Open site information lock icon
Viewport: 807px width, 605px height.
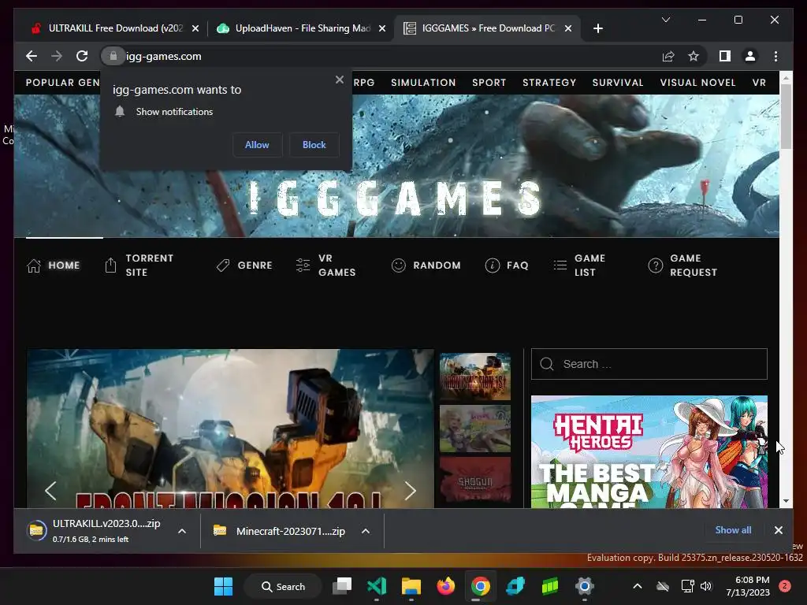click(113, 56)
